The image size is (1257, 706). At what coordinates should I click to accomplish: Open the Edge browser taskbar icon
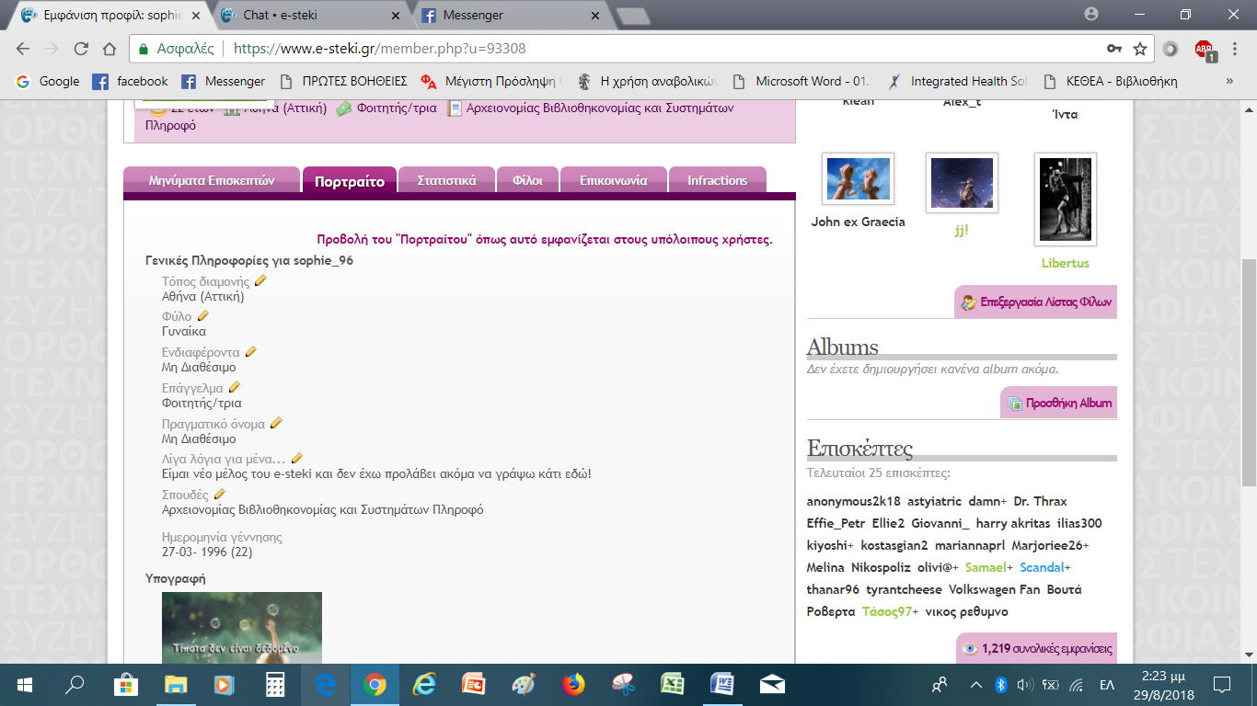pyautogui.click(x=324, y=684)
